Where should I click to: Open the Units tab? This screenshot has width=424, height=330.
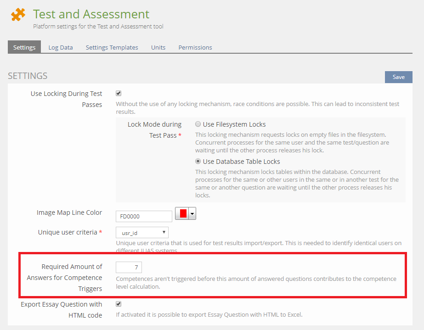[158, 47]
